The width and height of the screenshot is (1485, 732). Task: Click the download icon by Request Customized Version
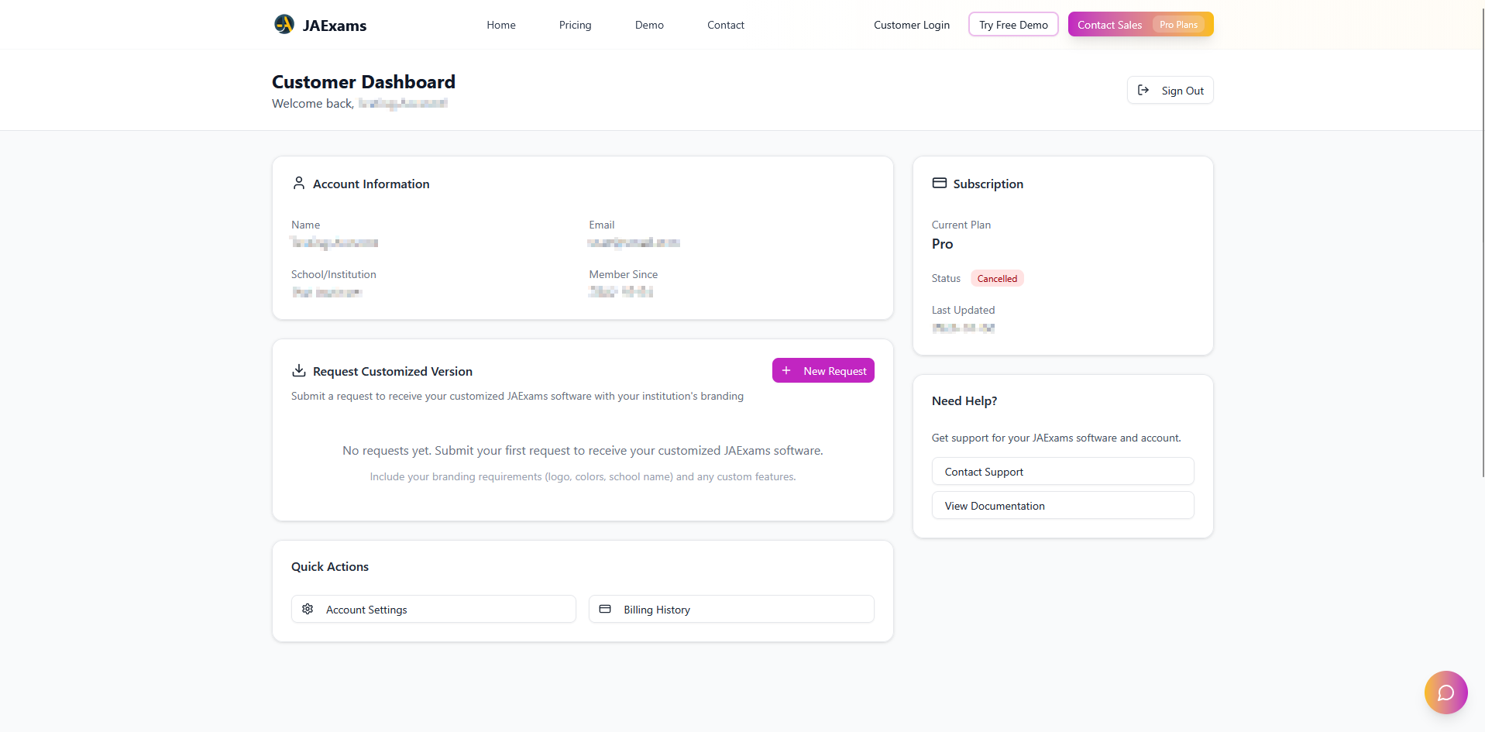point(299,371)
